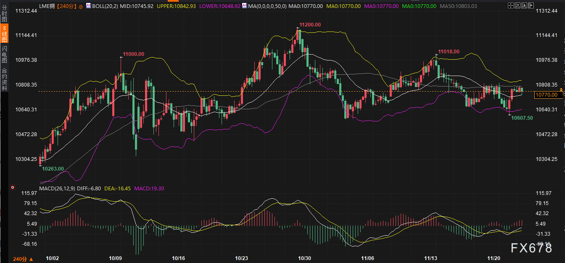Click the 11200.00 high price marker
This screenshot has width=565, height=263.
pyautogui.click(x=310, y=25)
